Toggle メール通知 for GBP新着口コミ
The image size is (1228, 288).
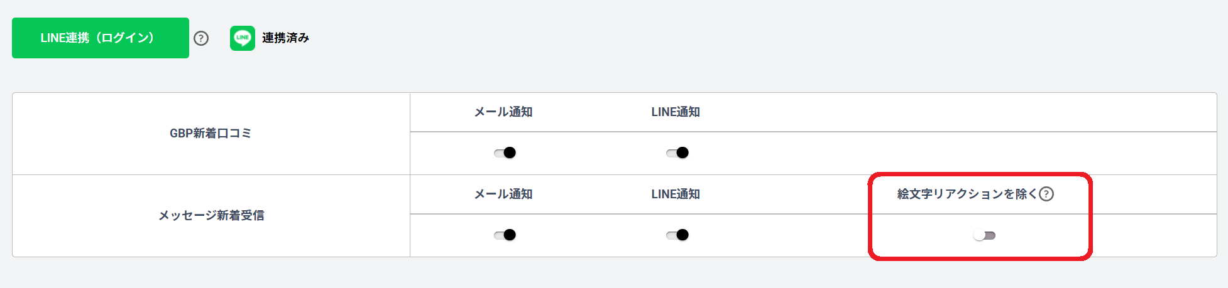(505, 152)
